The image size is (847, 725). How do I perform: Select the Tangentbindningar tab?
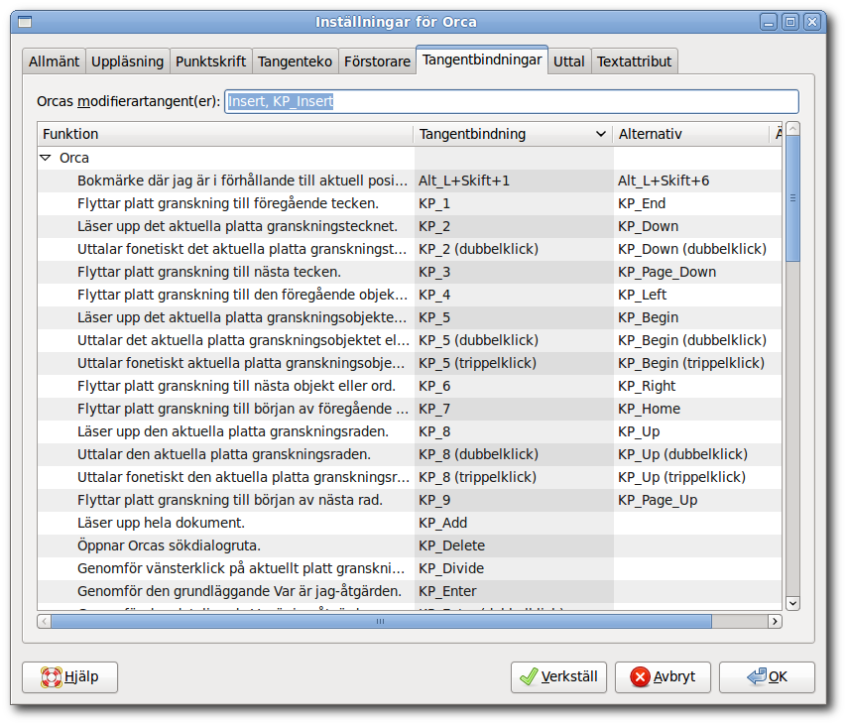[x=482, y=60]
